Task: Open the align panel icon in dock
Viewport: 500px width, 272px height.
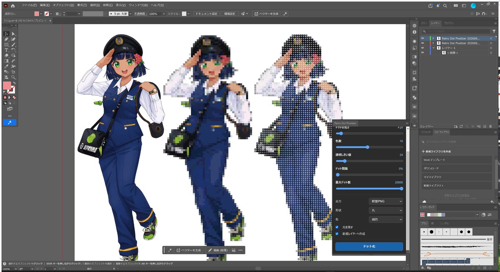Action: point(414,79)
